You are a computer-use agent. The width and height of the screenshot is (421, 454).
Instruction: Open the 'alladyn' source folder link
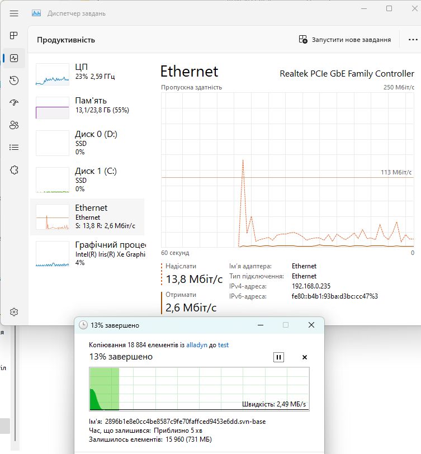click(197, 345)
